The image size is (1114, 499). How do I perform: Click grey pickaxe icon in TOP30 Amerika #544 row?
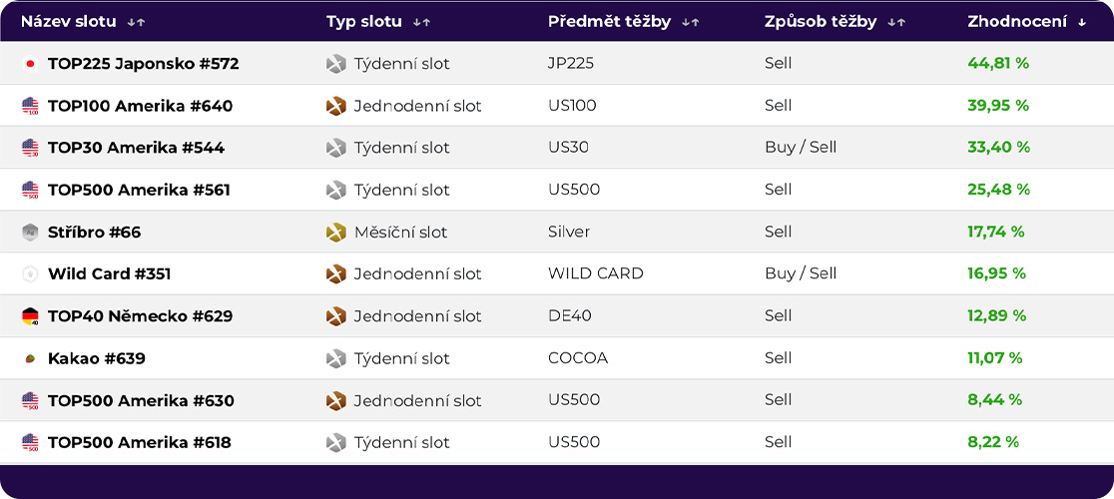click(x=336, y=149)
